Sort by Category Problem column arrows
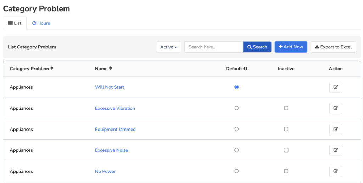The image size is (363, 183). click(52, 68)
